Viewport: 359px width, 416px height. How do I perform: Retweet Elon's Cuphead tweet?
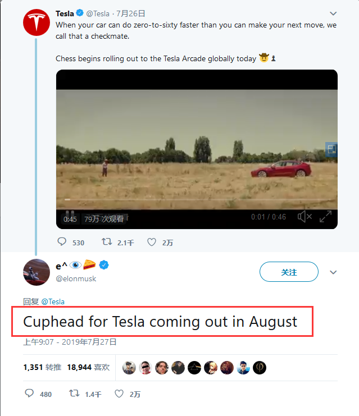[x=74, y=394]
